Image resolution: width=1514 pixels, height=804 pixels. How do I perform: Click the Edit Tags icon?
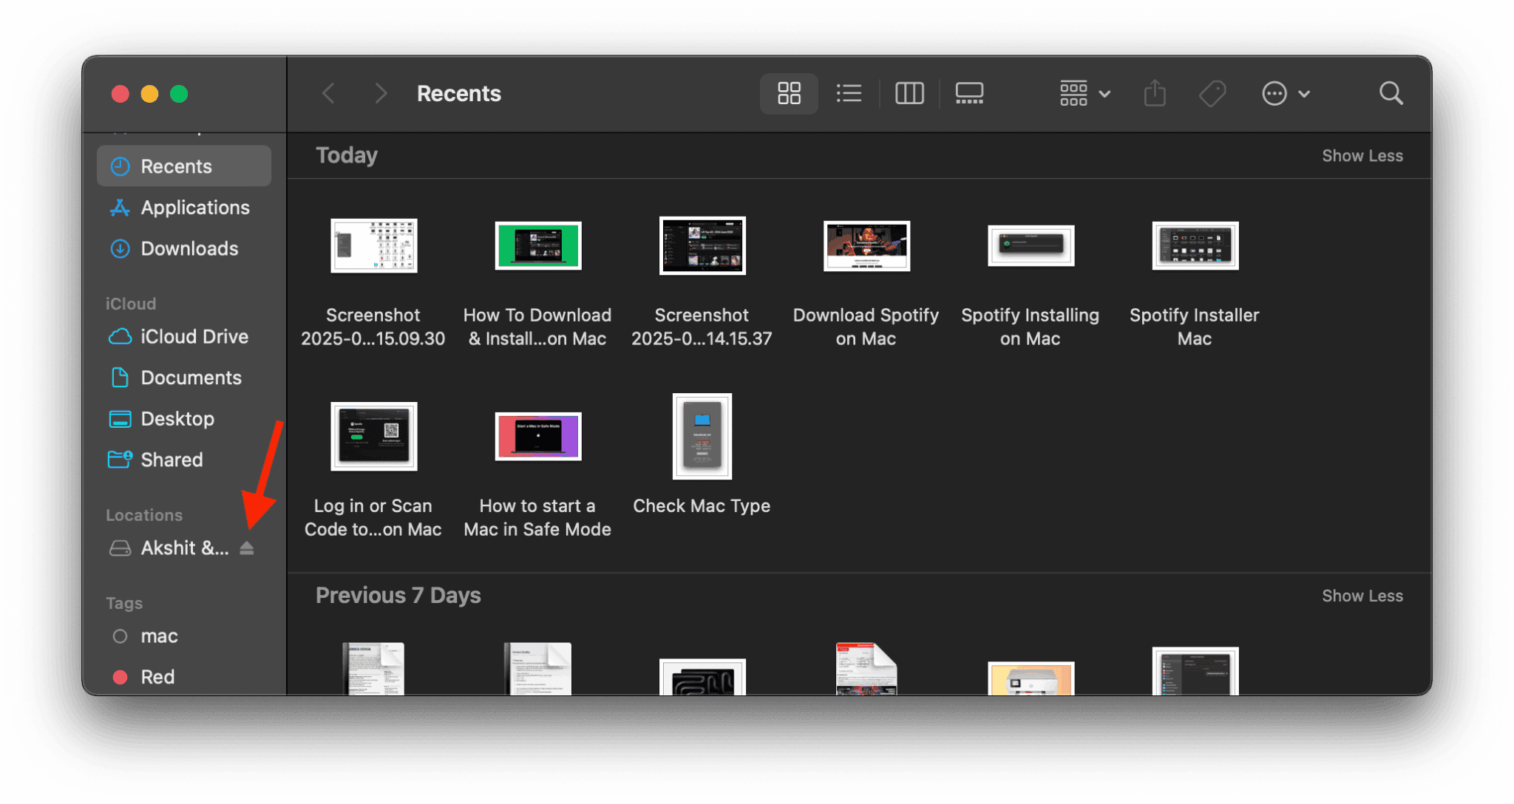click(x=1212, y=94)
